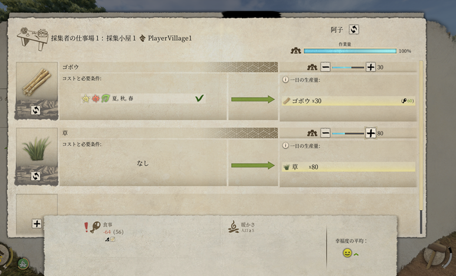Screen dimensions: 456x276
Task: Click the info icon beside 草's 一日の生産量
Action: [x=286, y=146]
